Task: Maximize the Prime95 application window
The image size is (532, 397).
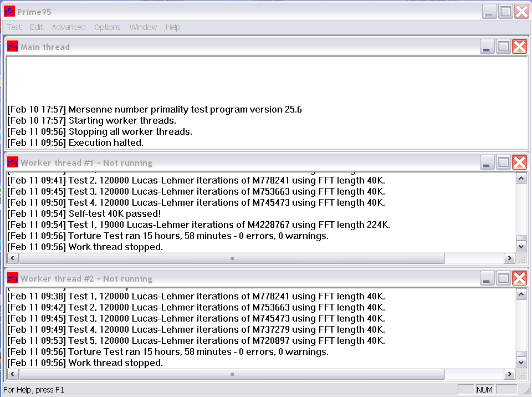Action: (x=505, y=12)
